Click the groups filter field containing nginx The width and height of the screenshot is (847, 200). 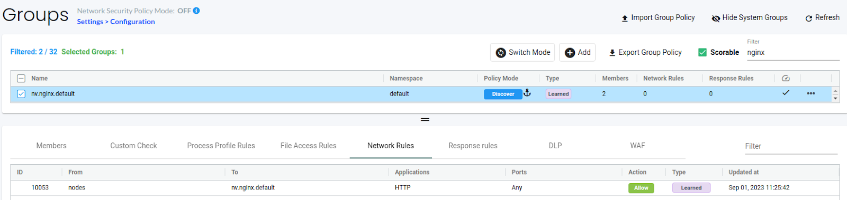[793, 52]
